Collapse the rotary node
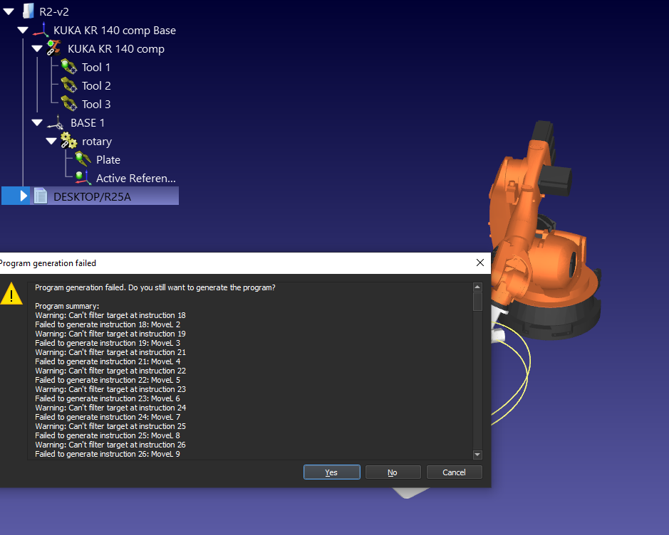The height and width of the screenshot is (535, 669). [51, 141]
